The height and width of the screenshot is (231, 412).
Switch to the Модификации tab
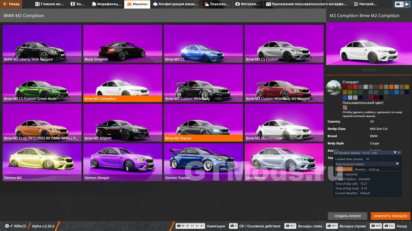tap(106, 4)
